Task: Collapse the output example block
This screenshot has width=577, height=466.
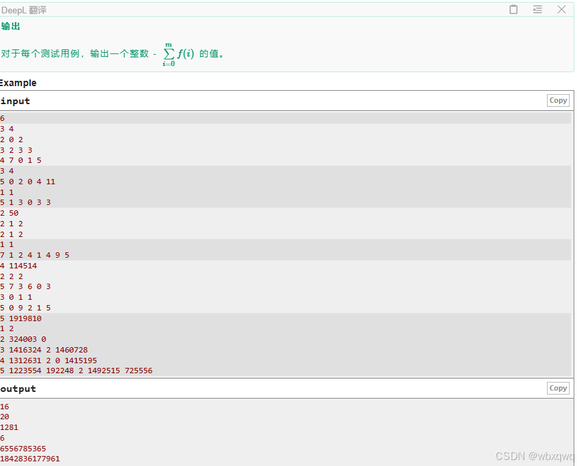Action: click(19, 389)
